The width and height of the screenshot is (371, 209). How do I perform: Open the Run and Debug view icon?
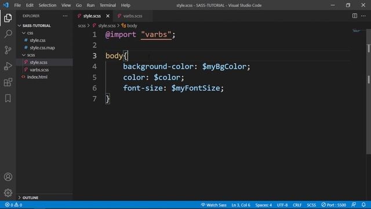(x=8, y=66)
